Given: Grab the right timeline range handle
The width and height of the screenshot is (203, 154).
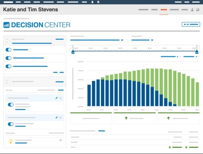Looking at the screenshot, I should 197,52.
